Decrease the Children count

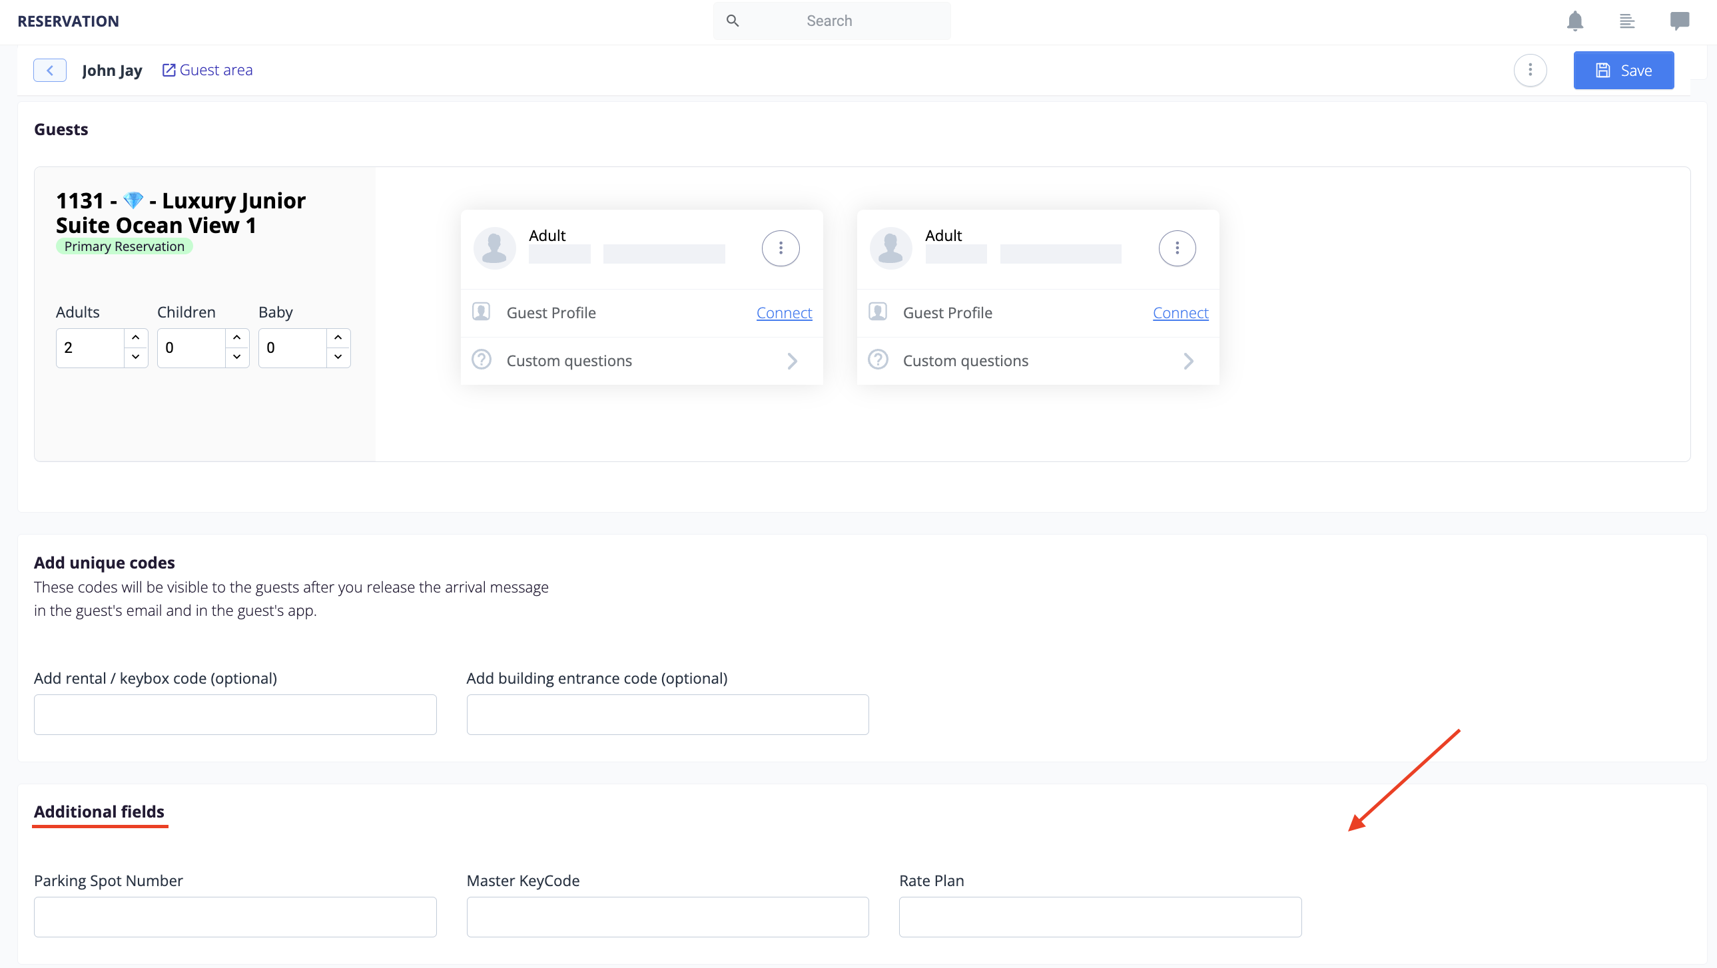pyautogui.click(x=236, y=357)
